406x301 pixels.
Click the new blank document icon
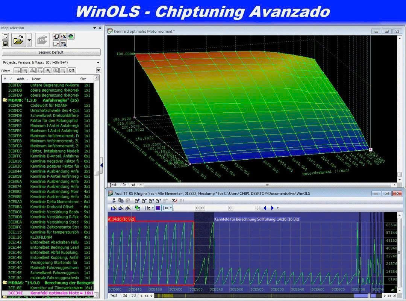pyautogui.click(x=5, y=36)
